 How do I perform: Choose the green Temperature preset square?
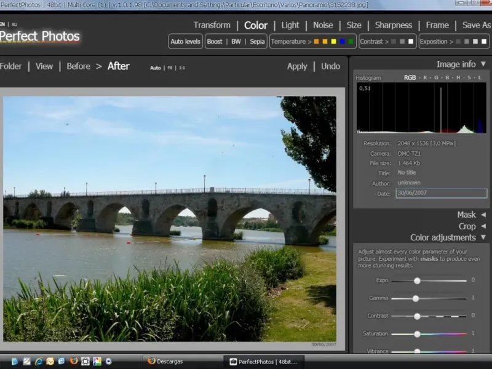351,42
